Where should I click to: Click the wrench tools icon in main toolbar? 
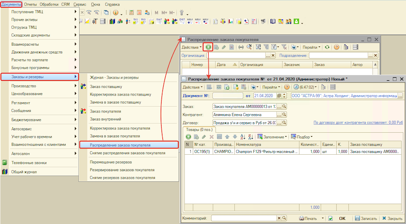pos(181,12)
